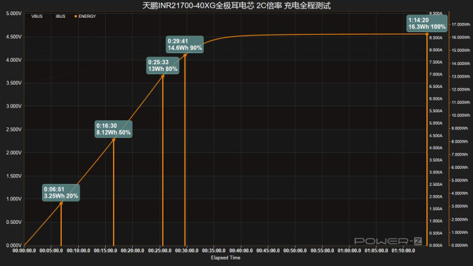
Task: Click the 8.500A current axis label
Action: coord(436,37)
